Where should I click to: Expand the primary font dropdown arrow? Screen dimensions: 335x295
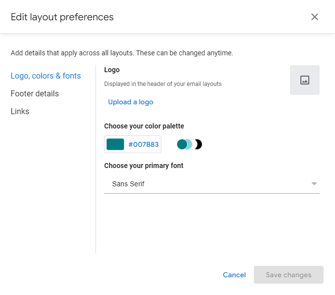tap(314, 184)
